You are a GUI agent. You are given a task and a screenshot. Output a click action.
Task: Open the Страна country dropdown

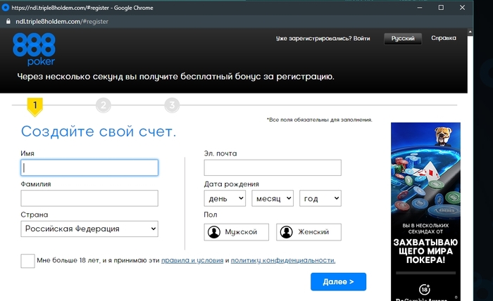pyautogui.click(x=89, y=229)
